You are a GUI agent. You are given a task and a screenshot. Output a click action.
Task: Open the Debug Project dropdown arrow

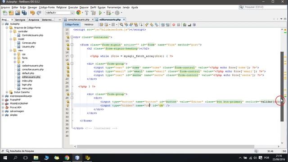point(112,13)
